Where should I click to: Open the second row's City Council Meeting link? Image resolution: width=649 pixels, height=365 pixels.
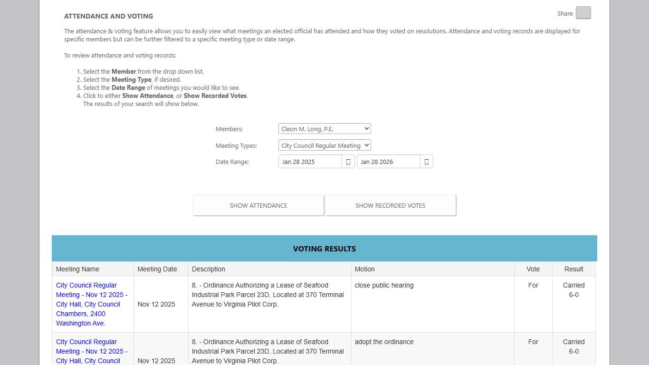tap(87, 351)
